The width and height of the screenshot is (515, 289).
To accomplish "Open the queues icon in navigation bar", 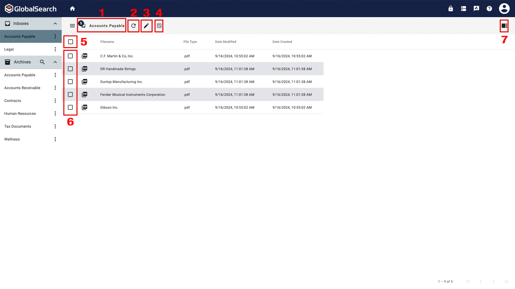I will [x=463, y=8].
